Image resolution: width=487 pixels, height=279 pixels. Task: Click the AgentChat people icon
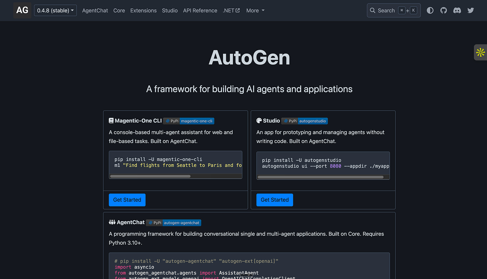pyautogui.click(x=112, y=222)
